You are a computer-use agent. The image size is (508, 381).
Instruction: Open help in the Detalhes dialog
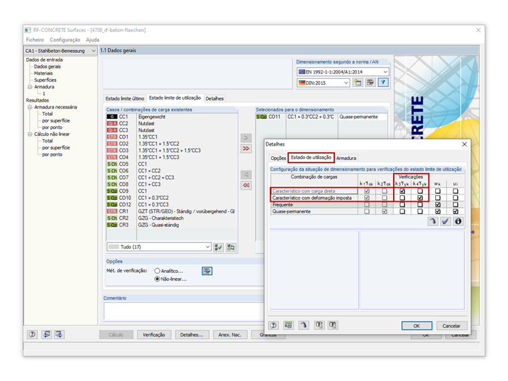(274, 326)
